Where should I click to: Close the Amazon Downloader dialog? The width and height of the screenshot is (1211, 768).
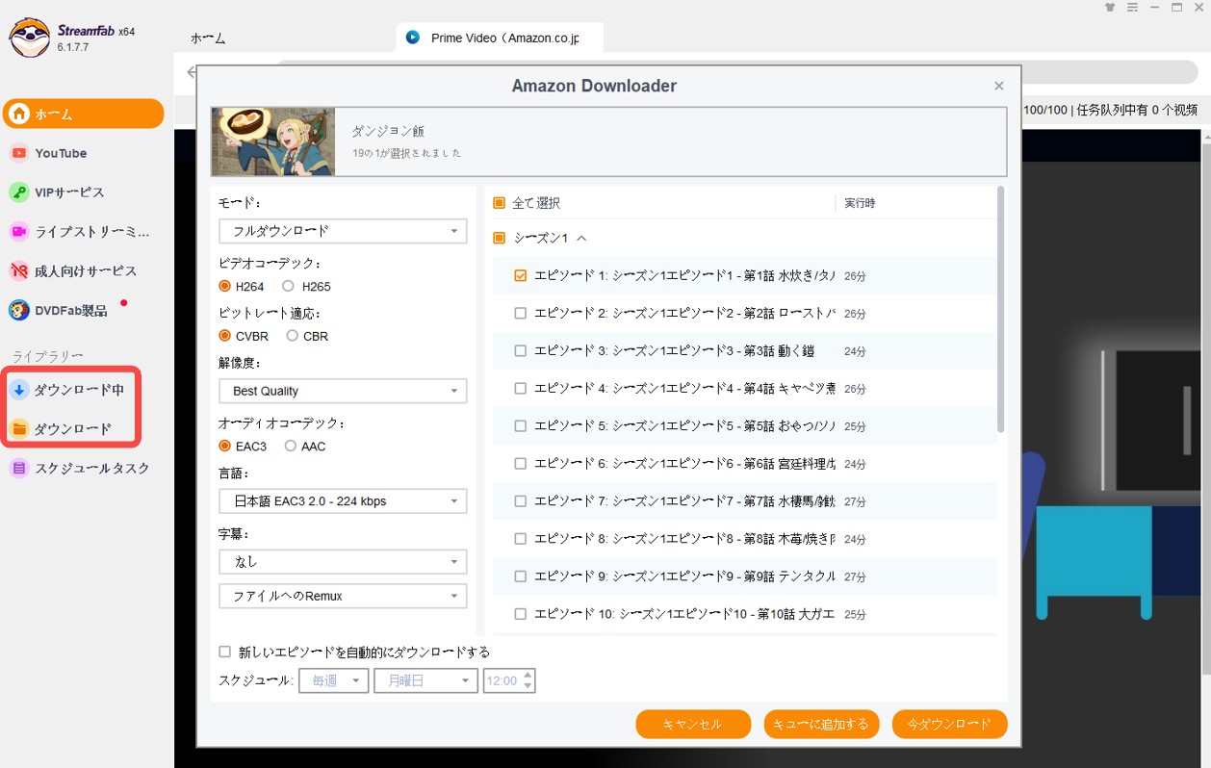coord(998,86)
